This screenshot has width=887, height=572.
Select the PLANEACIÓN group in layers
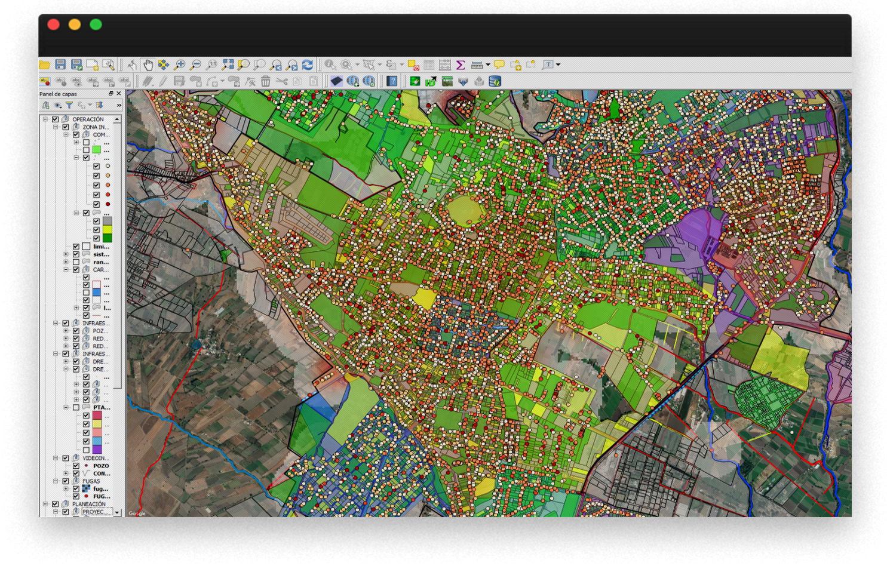[88, 505]
